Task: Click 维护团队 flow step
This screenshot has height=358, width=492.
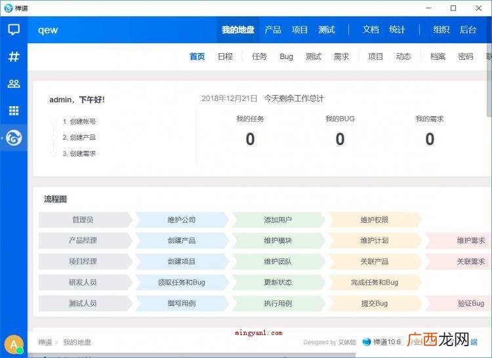Action: [278, 262]
